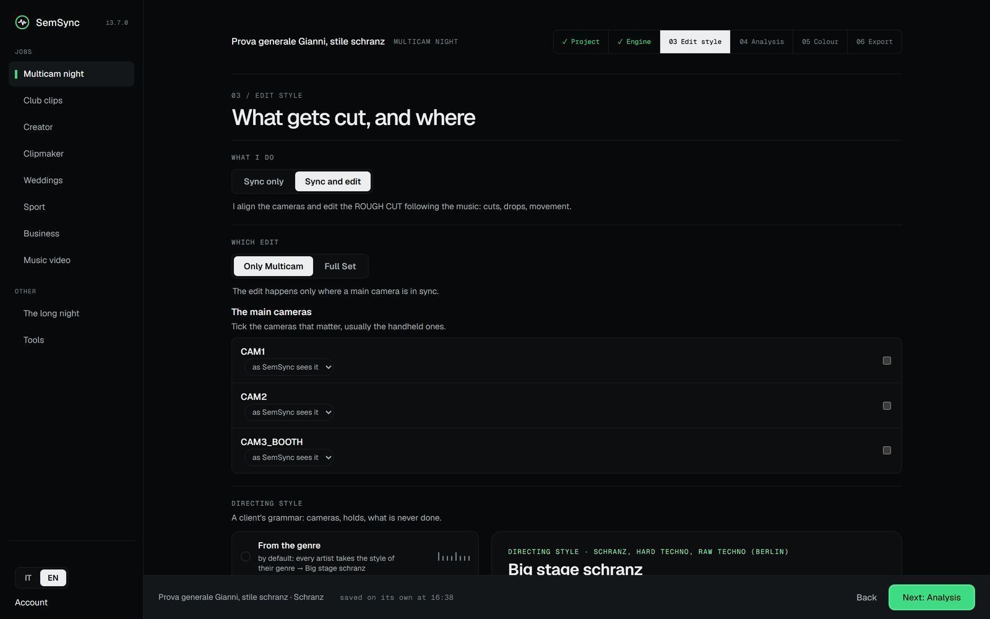The image size is (990, 619).
Task: Jump to the 06 Export step
Action: click(x=874, y=41)
